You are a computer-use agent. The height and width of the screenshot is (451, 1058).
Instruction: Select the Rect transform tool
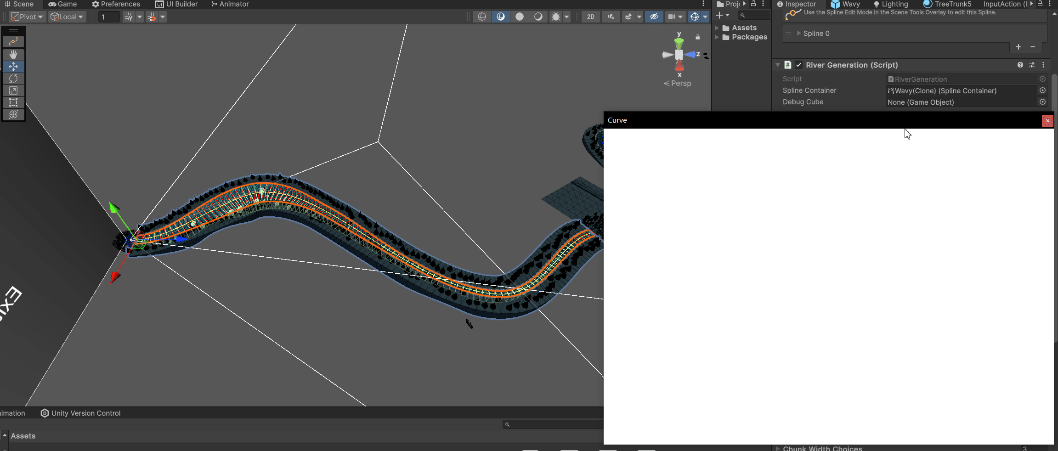click(13, 102)
